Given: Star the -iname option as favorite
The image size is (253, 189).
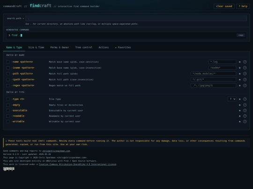Looking at the screenshot, I should [239, 68].
